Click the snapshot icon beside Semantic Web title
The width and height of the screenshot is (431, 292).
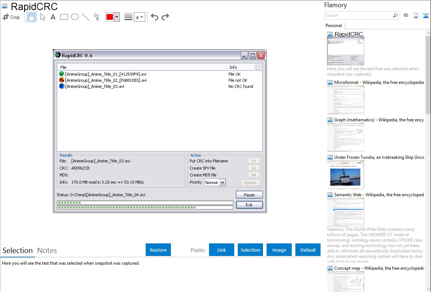pos(330,195)
